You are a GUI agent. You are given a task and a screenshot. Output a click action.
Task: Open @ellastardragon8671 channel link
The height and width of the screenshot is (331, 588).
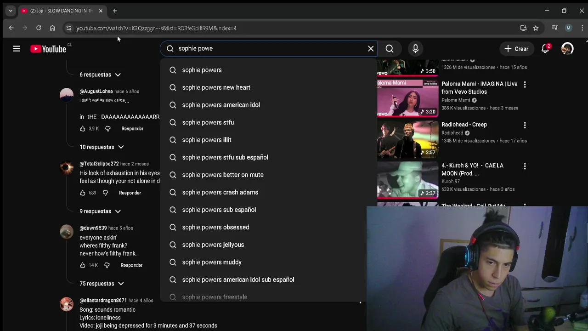(x=103, y=301)
